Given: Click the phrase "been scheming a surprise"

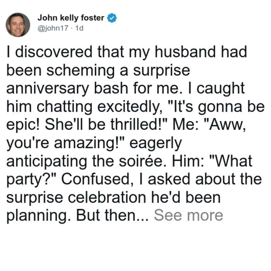Looking at the screenshot, I should [98, 70].
